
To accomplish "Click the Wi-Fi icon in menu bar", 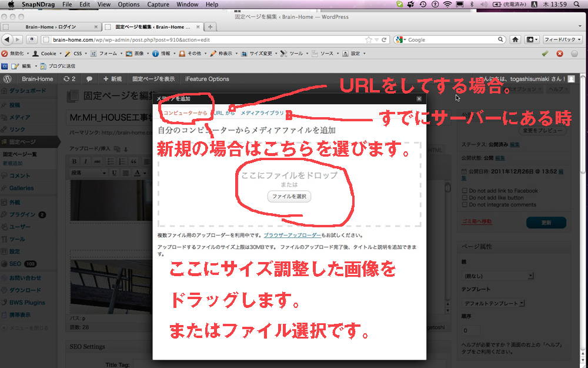I will coord(447,5).
